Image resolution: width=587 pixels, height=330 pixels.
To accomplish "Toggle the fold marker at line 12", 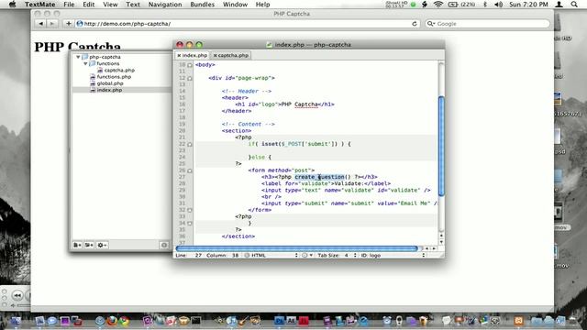I will pos(190,78).
